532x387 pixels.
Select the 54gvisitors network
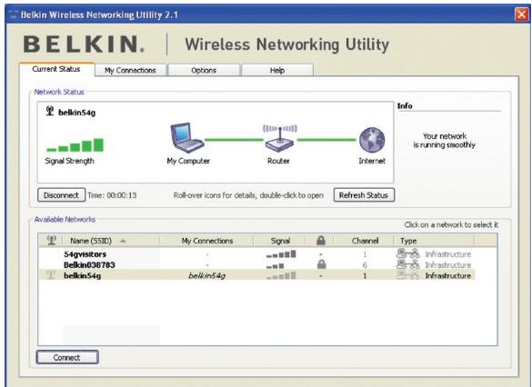pos(85,254)
